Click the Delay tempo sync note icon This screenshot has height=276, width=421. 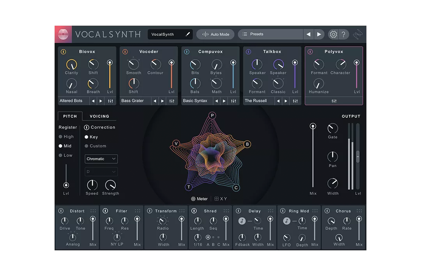tap(242, 221)
